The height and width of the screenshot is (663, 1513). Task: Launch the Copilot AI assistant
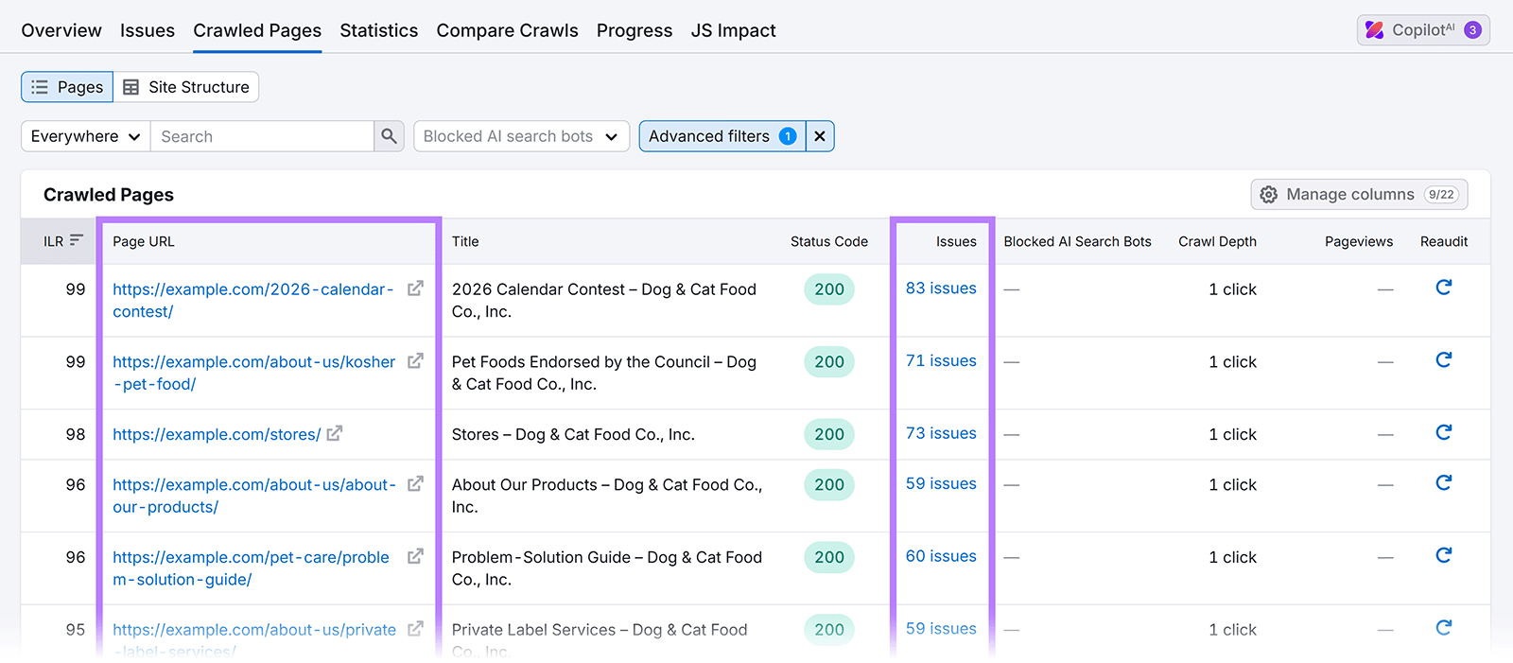1422,30
